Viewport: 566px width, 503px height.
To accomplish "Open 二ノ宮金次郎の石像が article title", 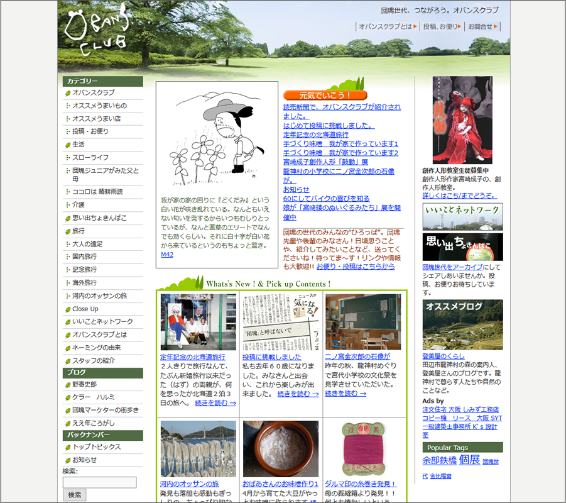I will [x=357, y=357].
